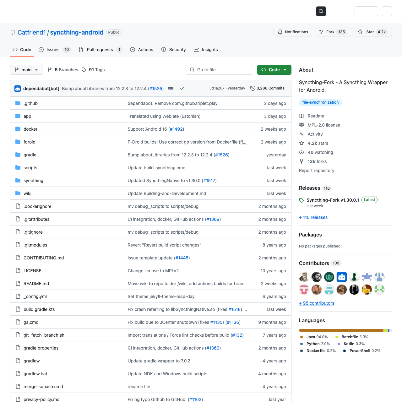
Task: View the 4.2k stars link
Action: tap(314, 143)
